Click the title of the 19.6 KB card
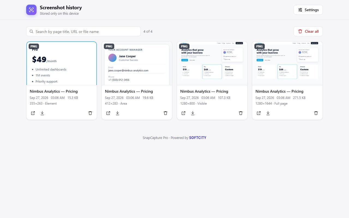Image resolution: width=349 pixels, height=218 pixels. 129,91
